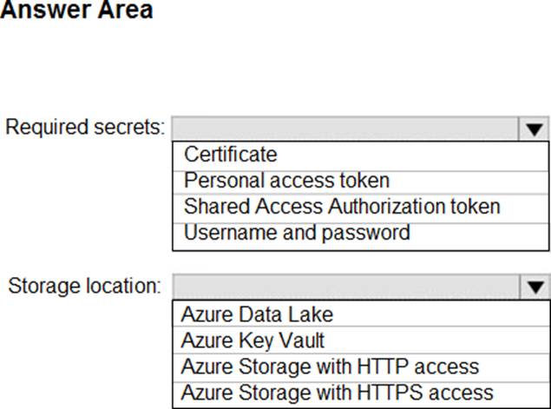This screenshot has height=409, width=551.
Task: Click the Key Vault entry under Storage location
Action: coord(253,340)
